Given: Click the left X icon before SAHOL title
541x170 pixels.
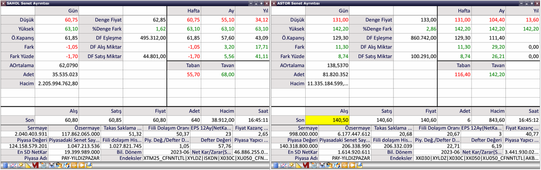Looking at the screenshot, I should coord(4,3).
